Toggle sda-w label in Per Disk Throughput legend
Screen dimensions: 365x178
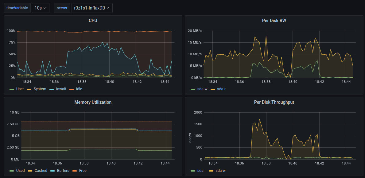[221, 171]
